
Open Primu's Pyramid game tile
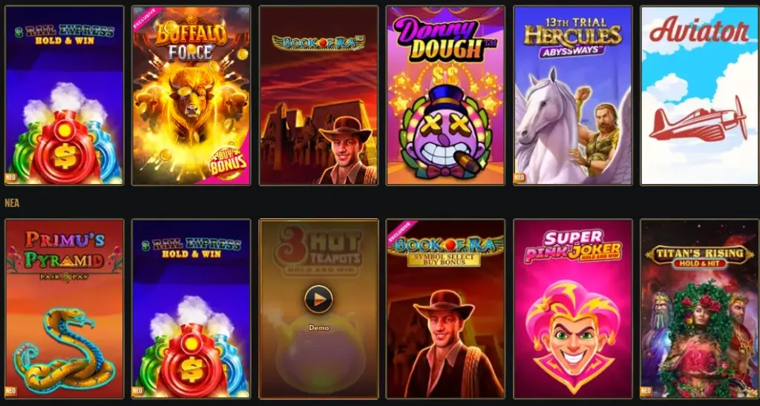[65, 309]
